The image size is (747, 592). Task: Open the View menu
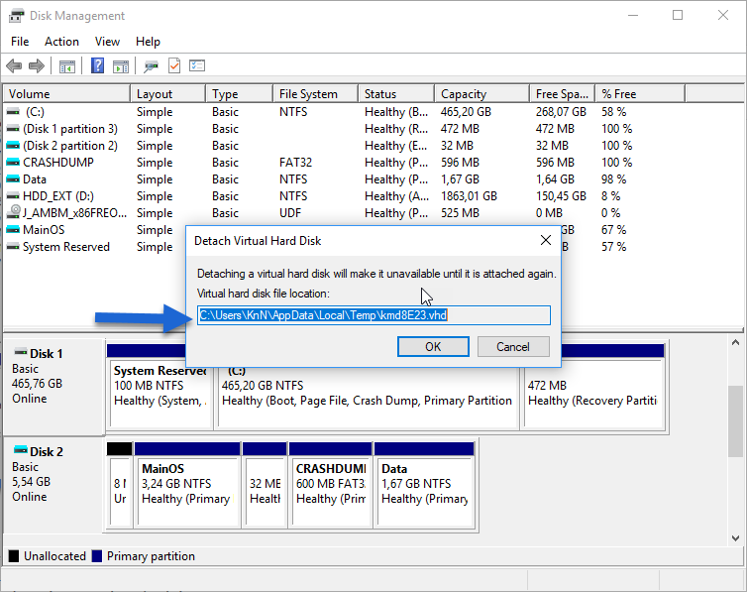107,42
